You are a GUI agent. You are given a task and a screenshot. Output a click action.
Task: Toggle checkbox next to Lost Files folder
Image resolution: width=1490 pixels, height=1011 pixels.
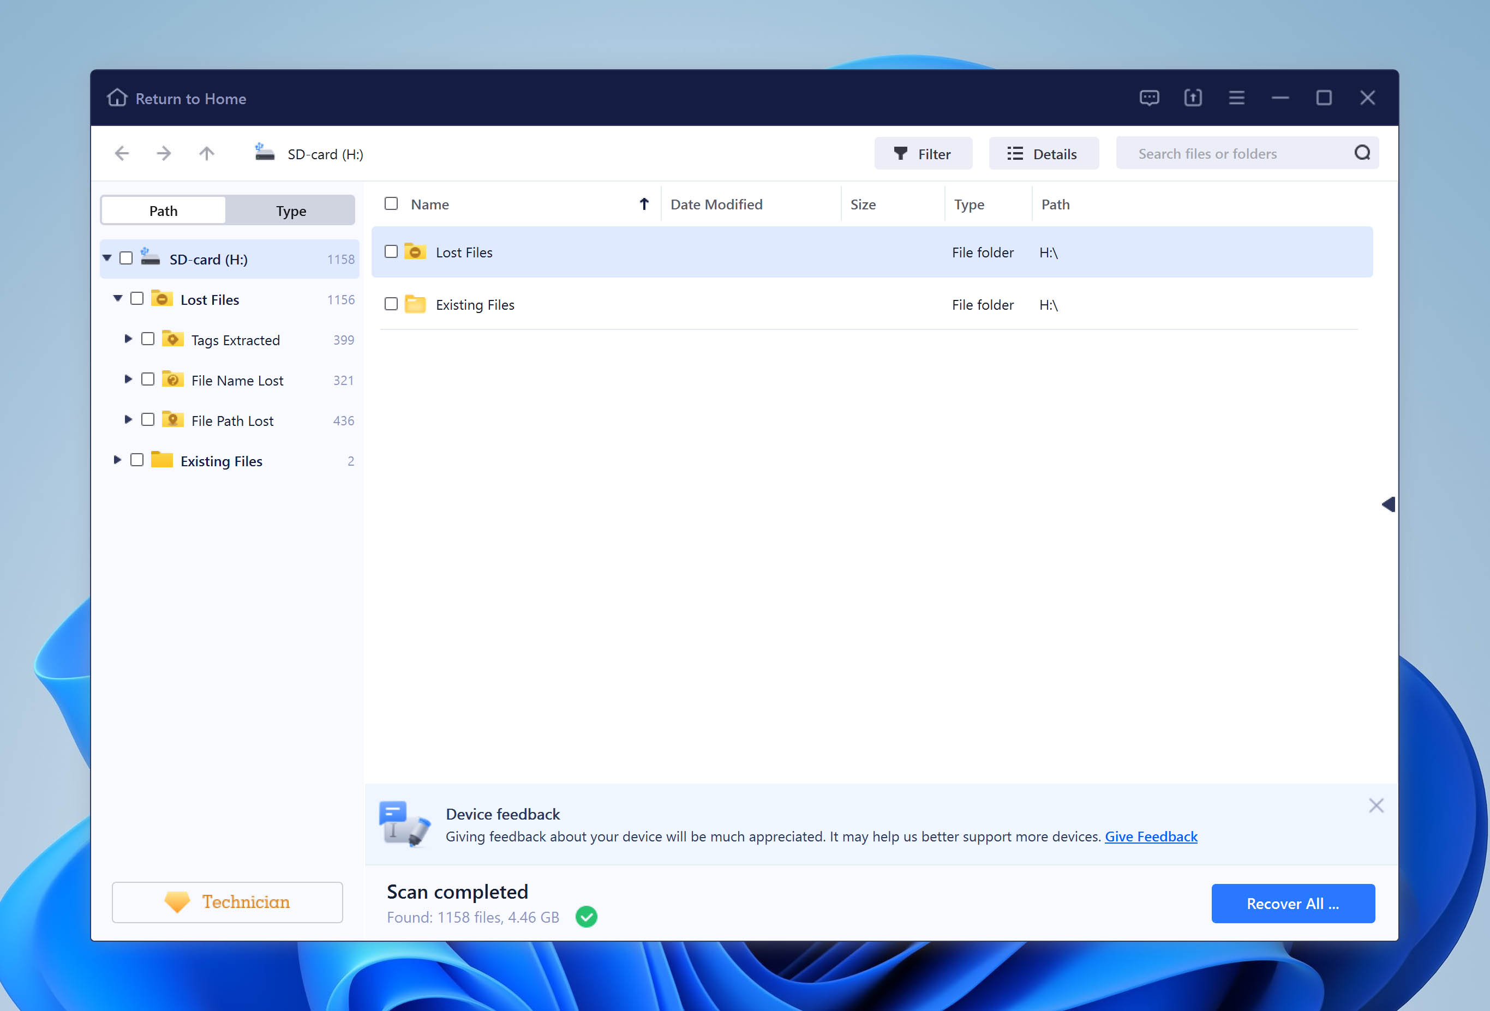click(x=392, y=251)
